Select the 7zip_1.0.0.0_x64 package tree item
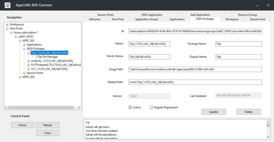The image size is (274, 142). (x=50, y=53)
